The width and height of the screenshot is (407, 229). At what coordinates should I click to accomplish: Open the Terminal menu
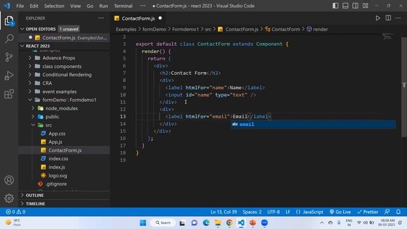pos(123,6)
